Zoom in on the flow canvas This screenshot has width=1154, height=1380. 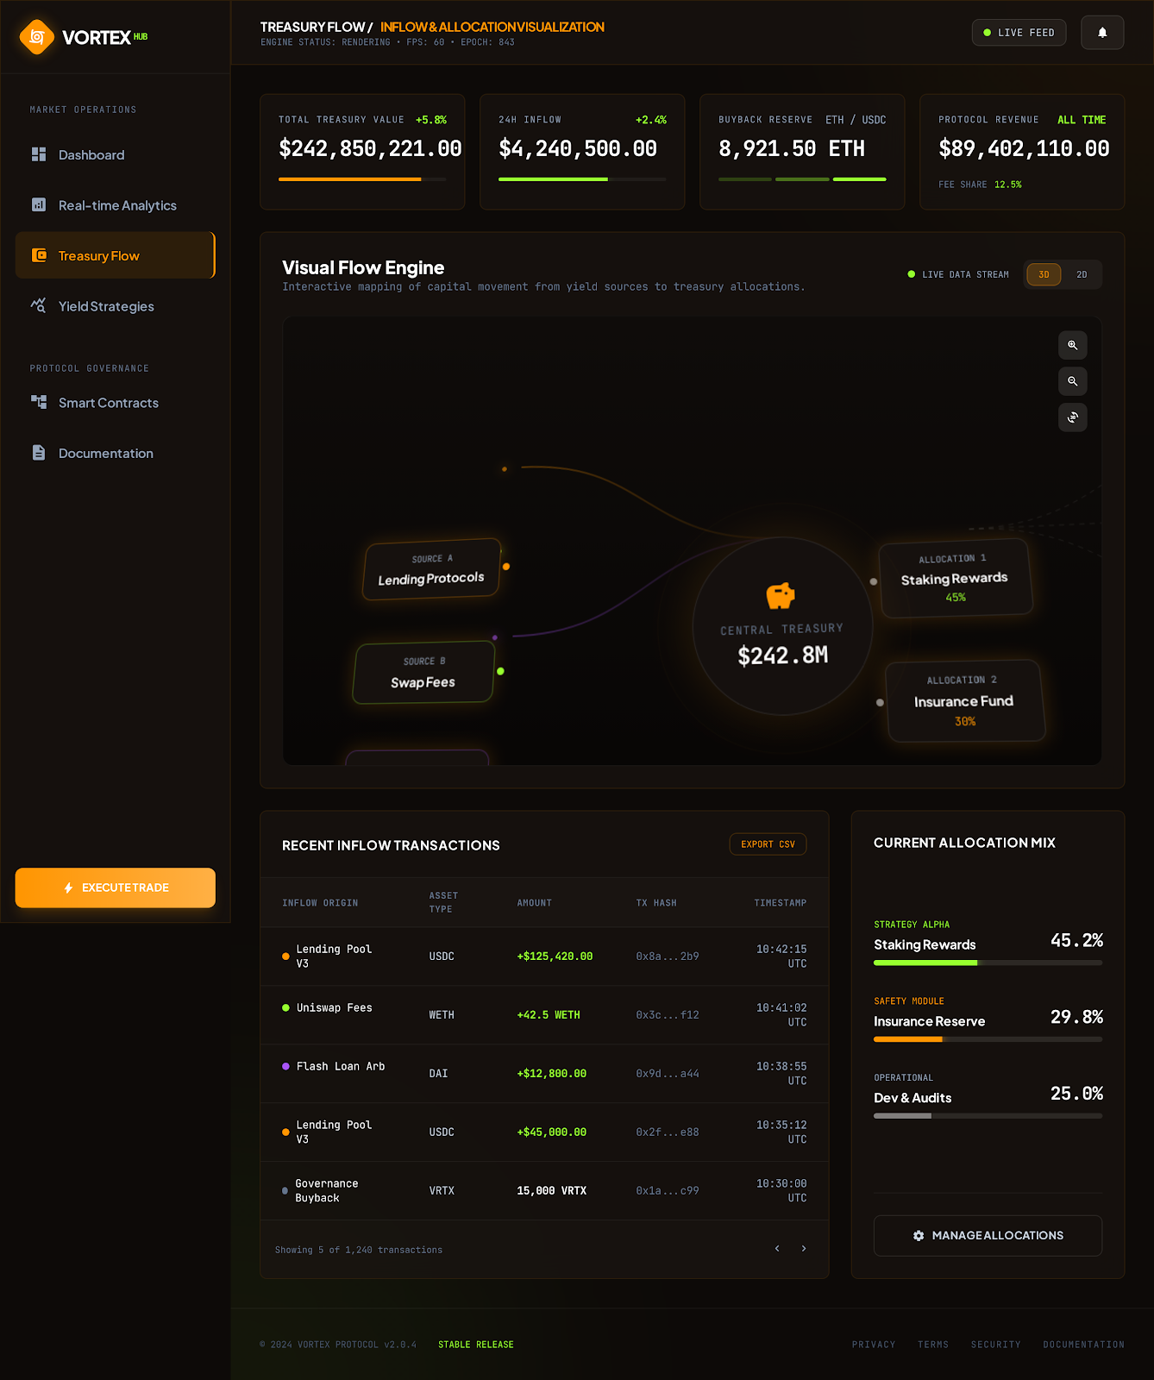[x=1073, y=345]
